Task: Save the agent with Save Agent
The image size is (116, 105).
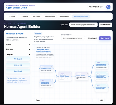Action: pos(105,38)
